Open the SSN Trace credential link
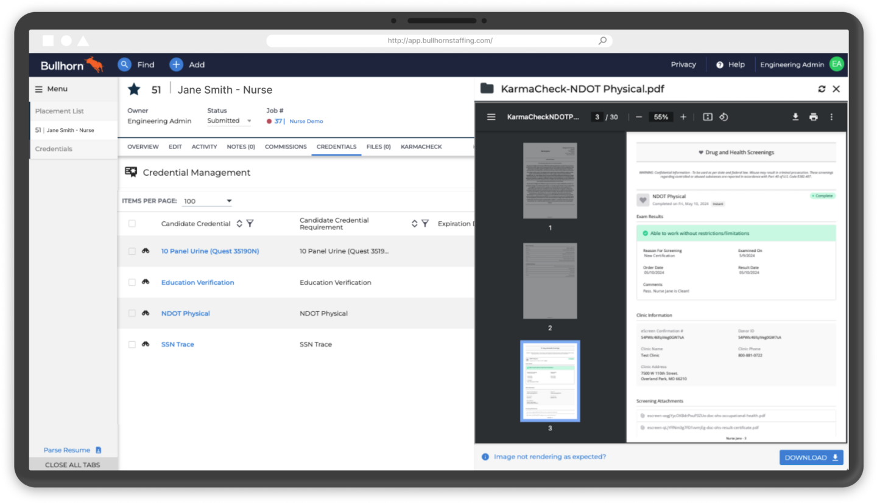 [x=178, y=344]
